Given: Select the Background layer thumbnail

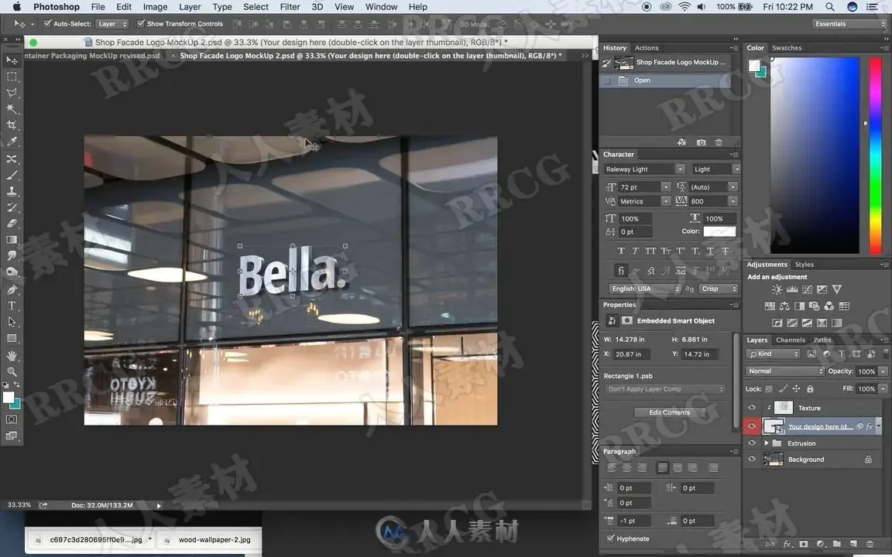Looking at the screenshot, I should tap(773, 460).
